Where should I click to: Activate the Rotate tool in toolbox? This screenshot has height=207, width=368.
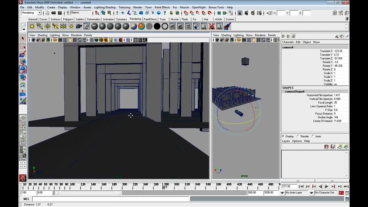click(x=23, y=70)
